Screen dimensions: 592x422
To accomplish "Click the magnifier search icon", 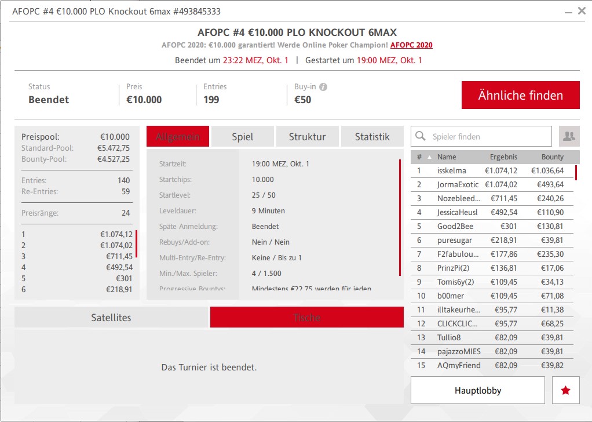I will pos(421,137).
